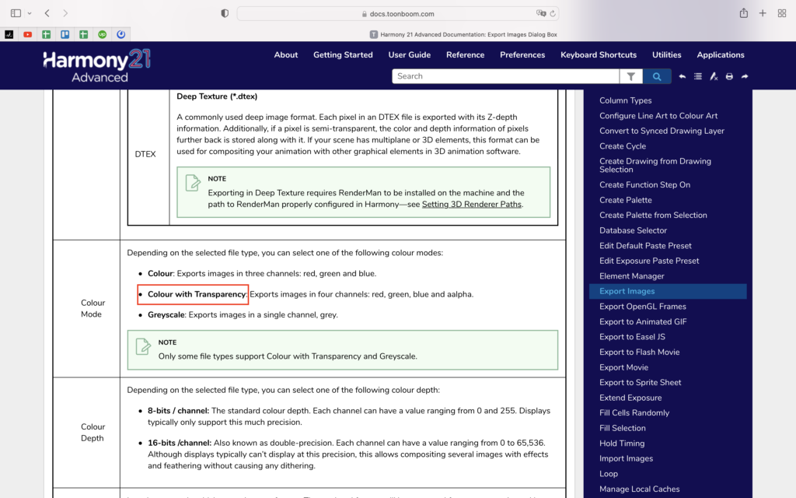The width and height of the screenshot is (796, 498).
Task: Open Edit Exposure Paste Preset
Action: [x=649, y=261]
